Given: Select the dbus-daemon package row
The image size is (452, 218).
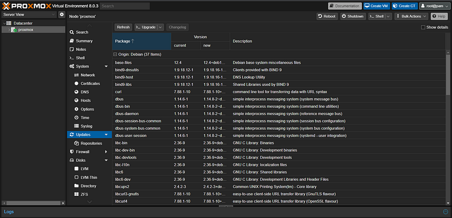Looking at the screenshot, I should pyautogui.click(x=279, y=114).
